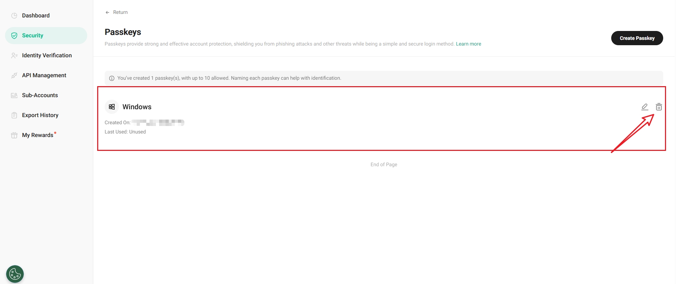Open My Rewards from the sidebar

(37, 135)
